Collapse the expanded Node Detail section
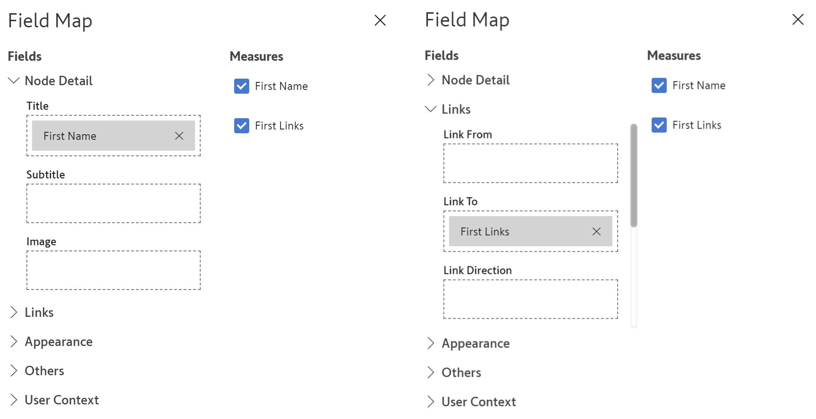 [x=14, y=81]
